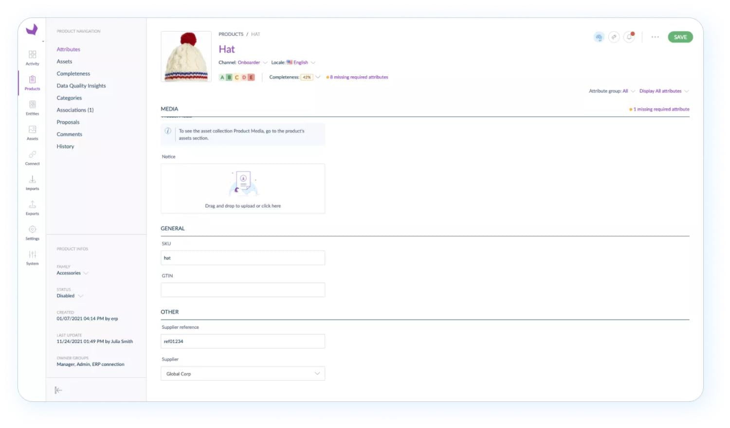Open Display All attributes dropdown
Viewport: 730px width, 428px height.
pos(664,91)
